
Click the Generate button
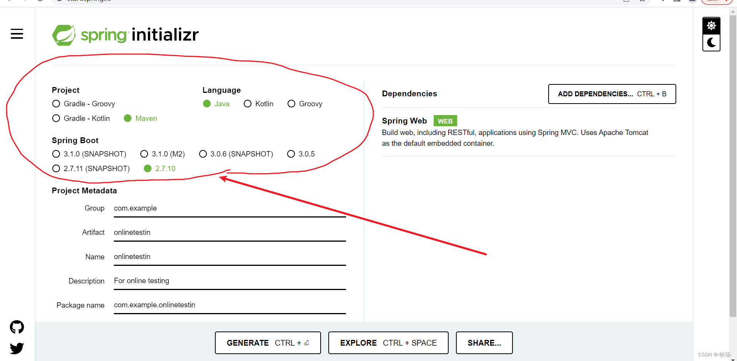pyautogui.click(x=268, y=343)
